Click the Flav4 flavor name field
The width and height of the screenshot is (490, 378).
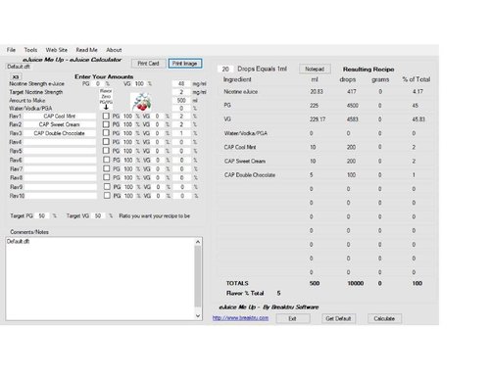click(x=60, y=142)
